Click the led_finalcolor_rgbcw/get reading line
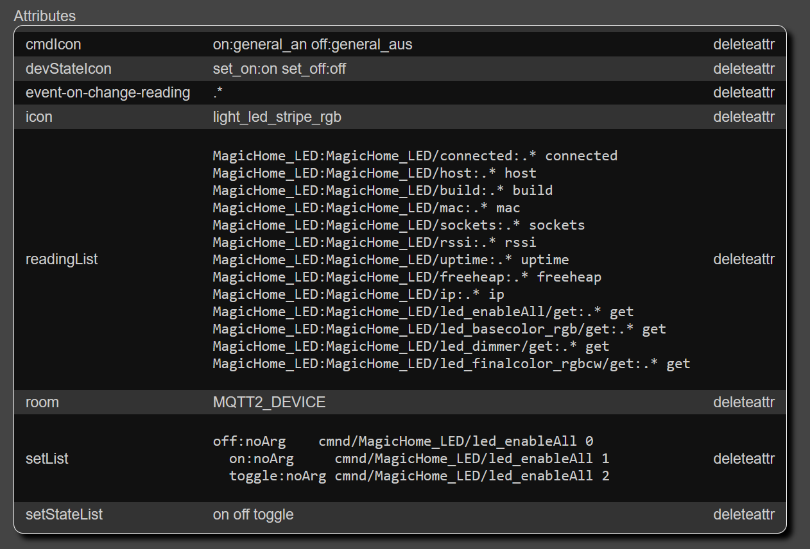Screen dimensions: 810x549 pyautogui.click(x=452, y=364)
